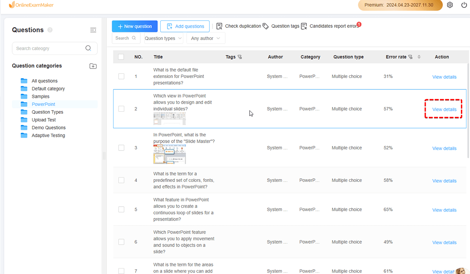Open the Question Types category
Viewport: 470px width, 274px height.
click(47, 112)
